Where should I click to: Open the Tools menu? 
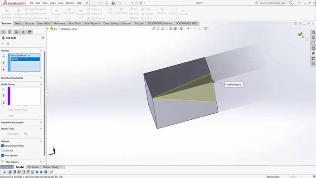(x=61, y=3)
